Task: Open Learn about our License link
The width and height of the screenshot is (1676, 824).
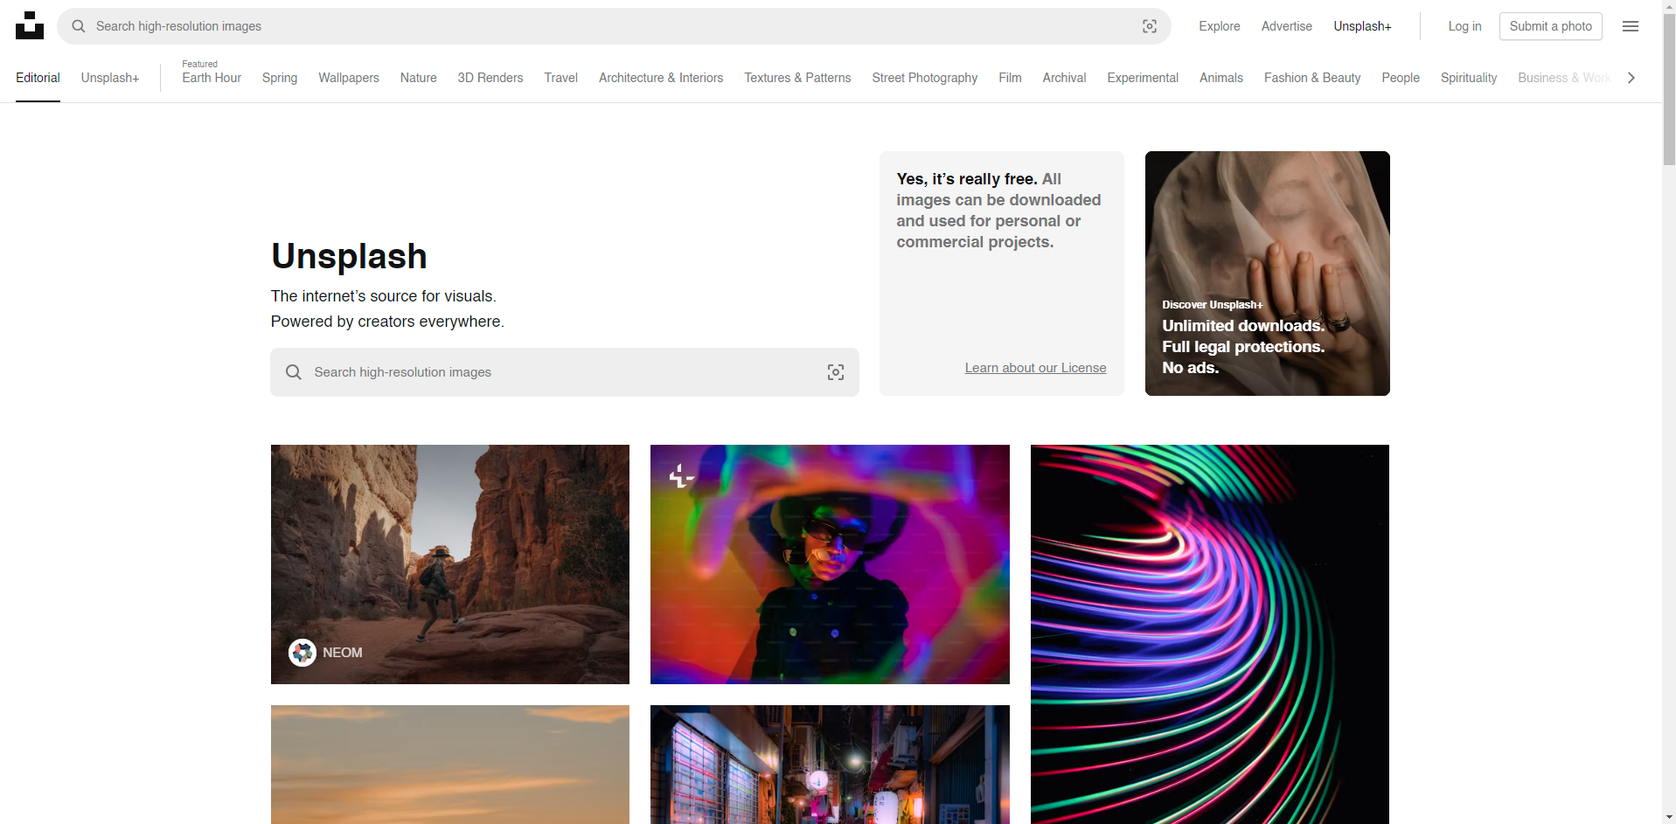Action: [1035, 367]
